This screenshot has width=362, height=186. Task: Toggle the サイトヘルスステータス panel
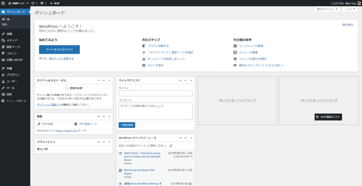pyautogui.click(x=110, y=80)
